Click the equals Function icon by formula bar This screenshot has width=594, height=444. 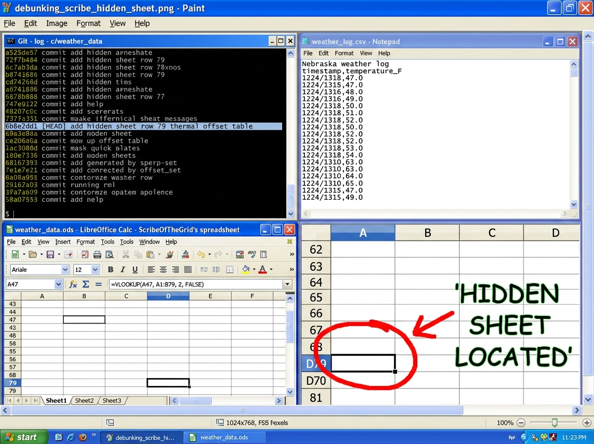pyautogui.click(x=98, y=284)
